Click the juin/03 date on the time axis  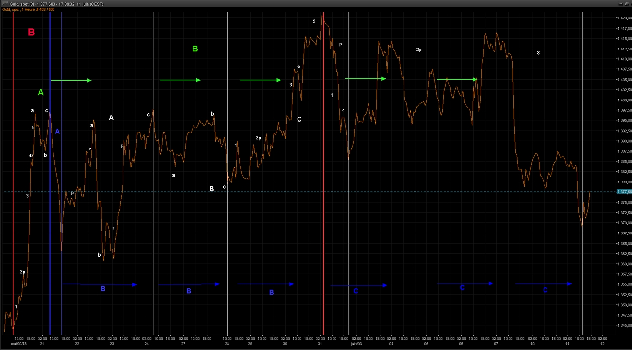356,343
